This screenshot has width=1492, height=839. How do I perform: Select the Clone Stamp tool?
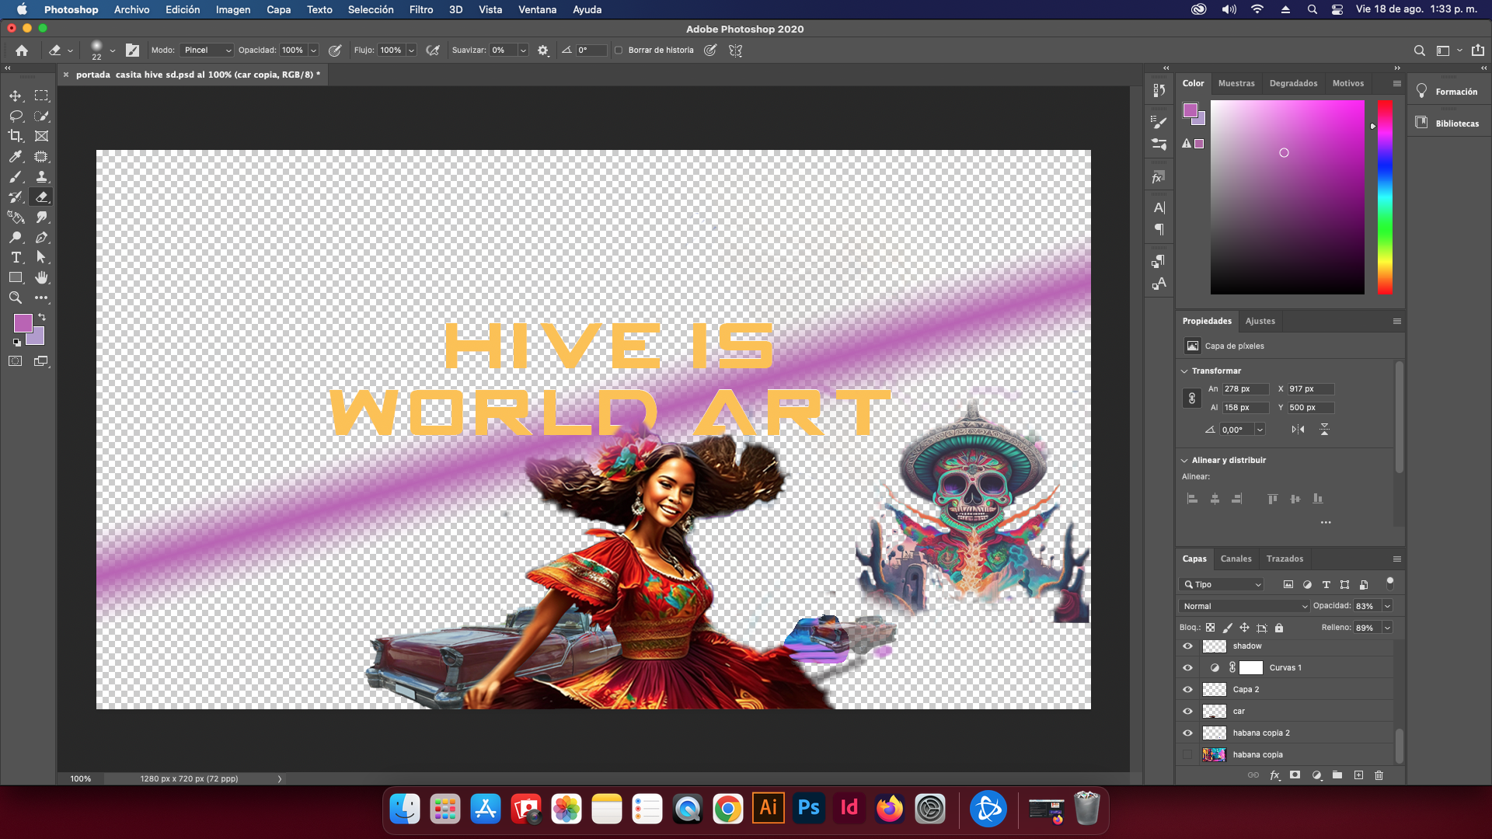point(41,176)
